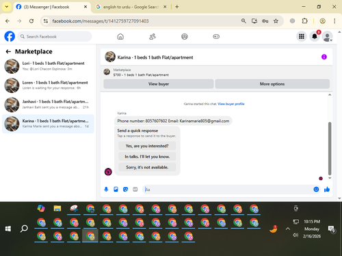Screen dimensions: 342x256
Task: Open Windows taskbar search
Action: click(x=24, y=229)
